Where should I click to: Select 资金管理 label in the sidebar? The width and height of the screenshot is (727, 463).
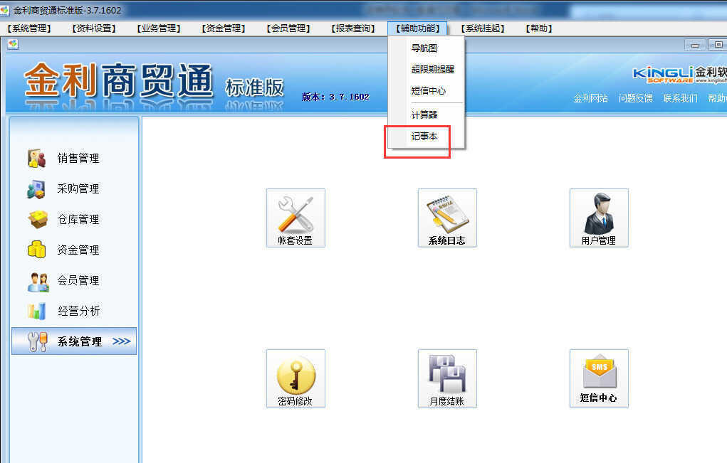pos(78,250)
